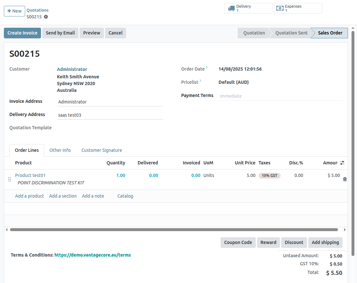Screen dimensions: 357x283
Task: Click the 10% GST tax tag
Action: (269, 176)
